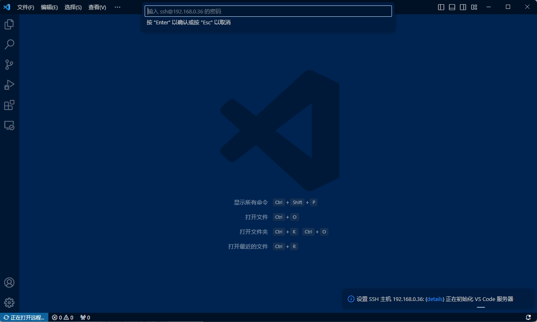
Task: Focus the SSH password input field
Action: pyautogui.click(x=268, y=11)
